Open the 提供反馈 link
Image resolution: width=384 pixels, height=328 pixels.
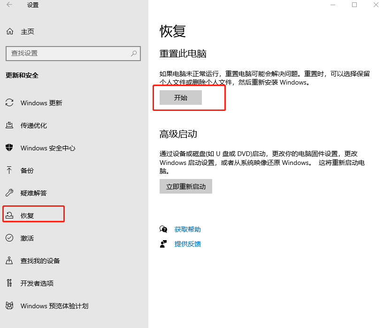coord(187,244)
